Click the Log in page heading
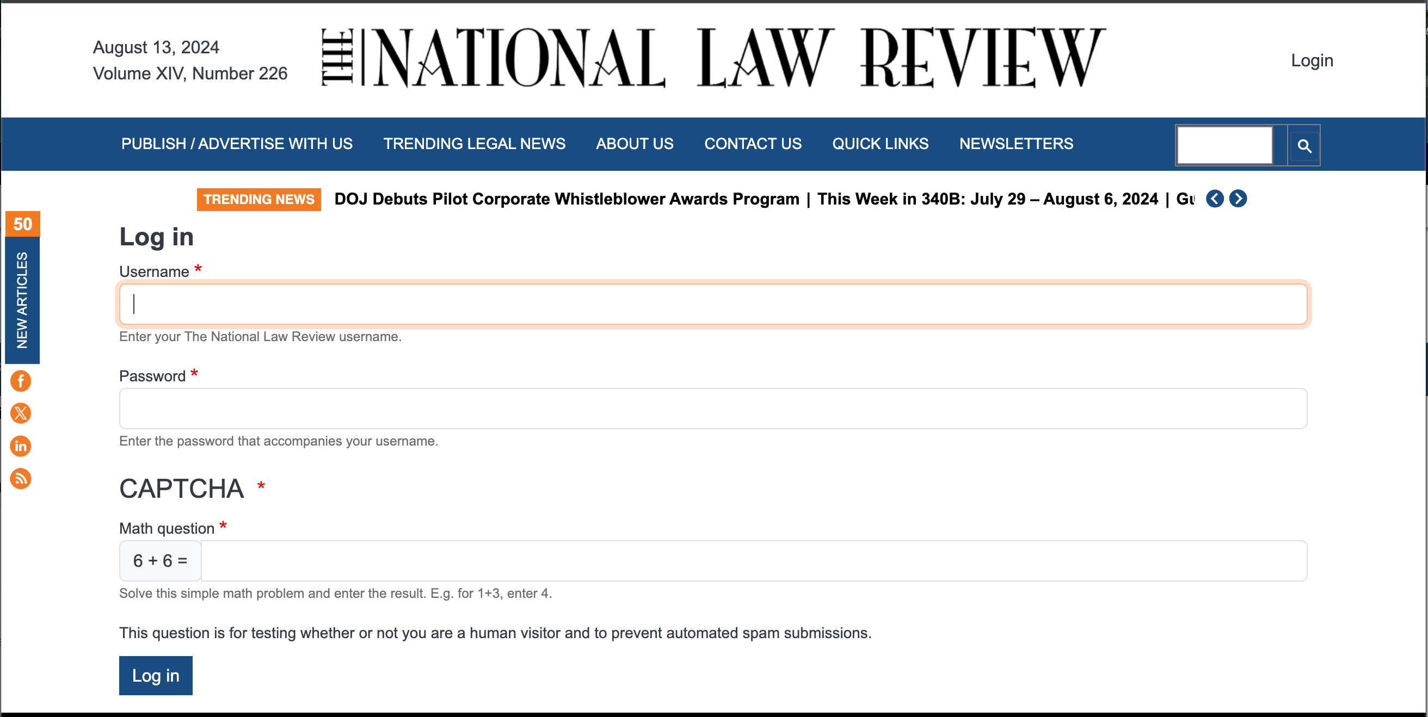Screen dimensions: 1428x717 [156, 237]
